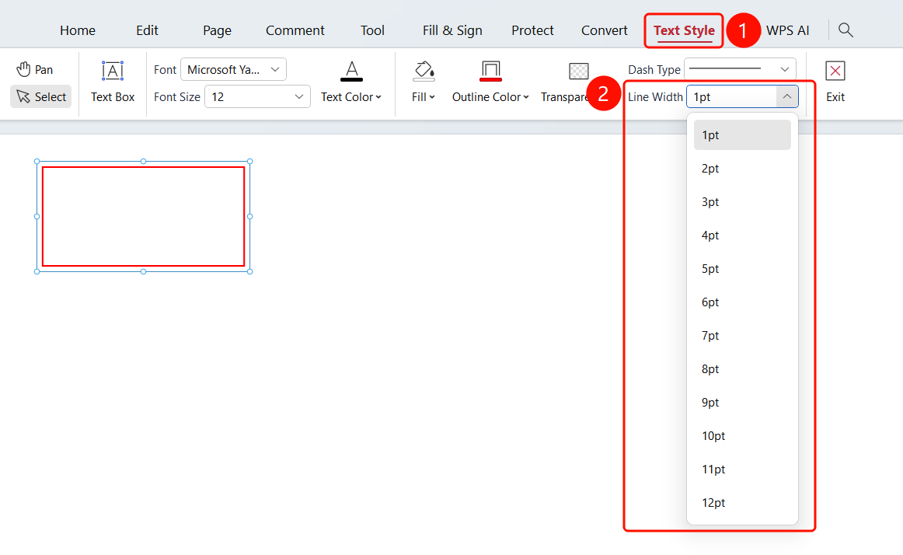This screenshot has height=555, width=903.
Task: Click the Transparency checkered icon
Action: click(x=579, y=71)
